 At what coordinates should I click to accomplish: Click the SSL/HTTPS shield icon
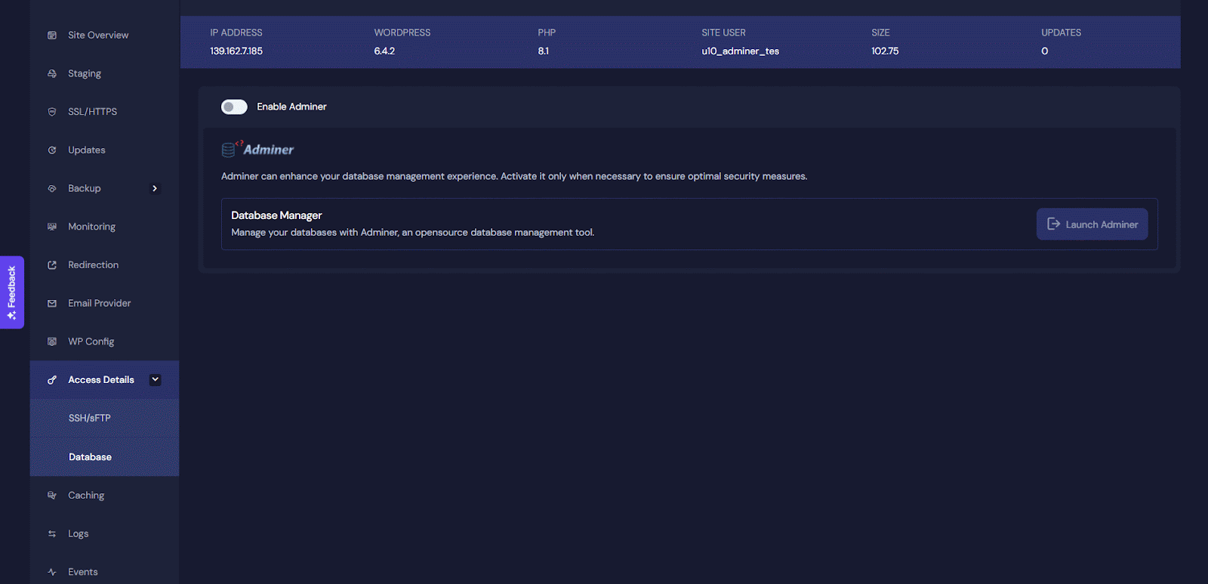tap(52, 112)
